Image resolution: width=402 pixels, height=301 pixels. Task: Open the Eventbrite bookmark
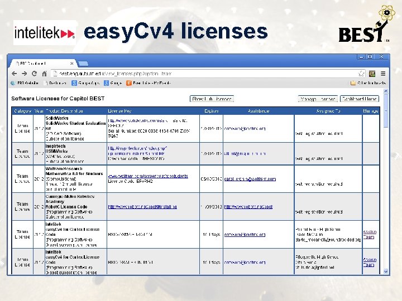149,83
